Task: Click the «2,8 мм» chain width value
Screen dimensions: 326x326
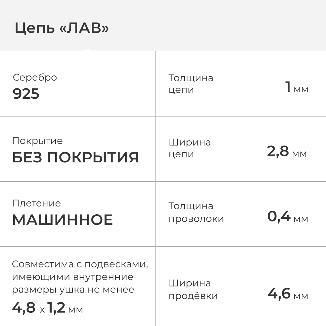Action: click(x=286, y=152)
